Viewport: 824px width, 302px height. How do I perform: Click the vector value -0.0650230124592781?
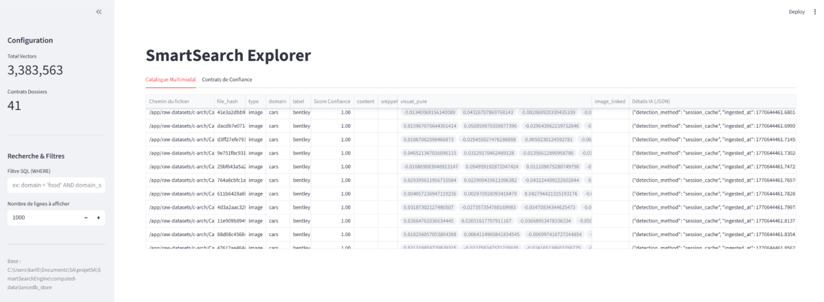547,139
